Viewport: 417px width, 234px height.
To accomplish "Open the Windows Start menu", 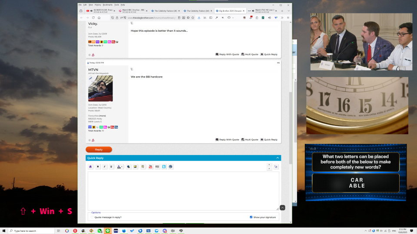I will coord(4,231).
